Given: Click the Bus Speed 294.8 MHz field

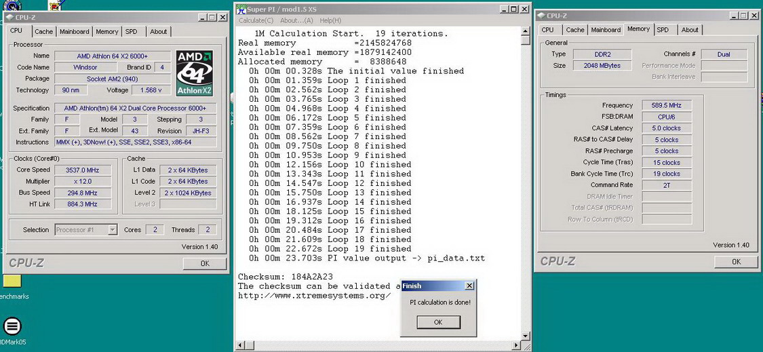Looking at the screenshot, I should [83, 193].
